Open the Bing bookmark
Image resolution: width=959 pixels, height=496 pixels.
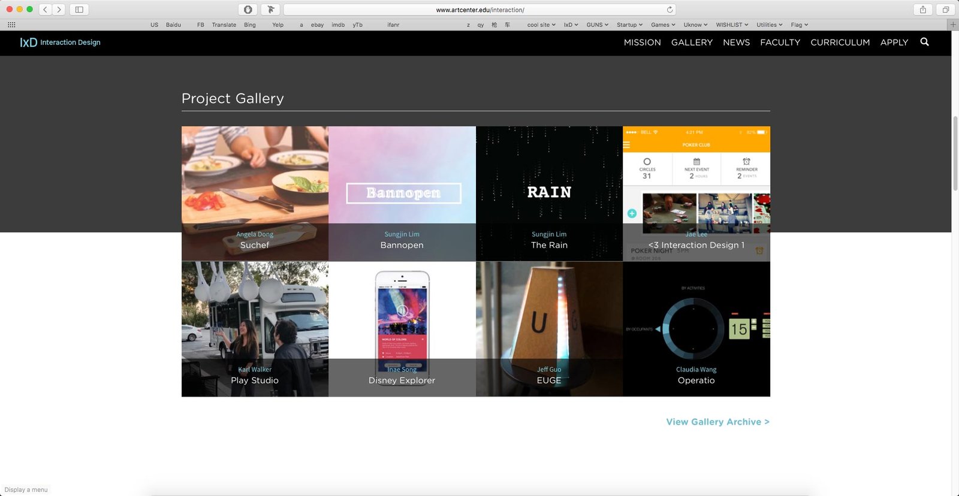[250, 25]
